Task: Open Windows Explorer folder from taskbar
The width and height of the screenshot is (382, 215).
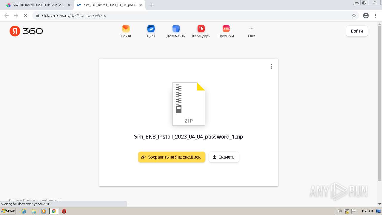Action: (34, 211)
